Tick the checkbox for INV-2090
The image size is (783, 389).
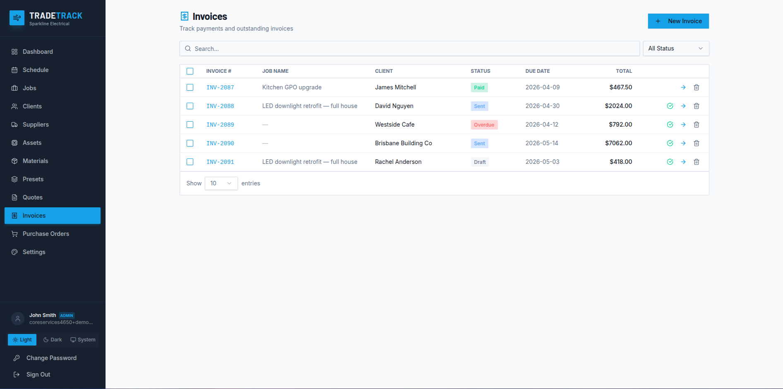190,143
